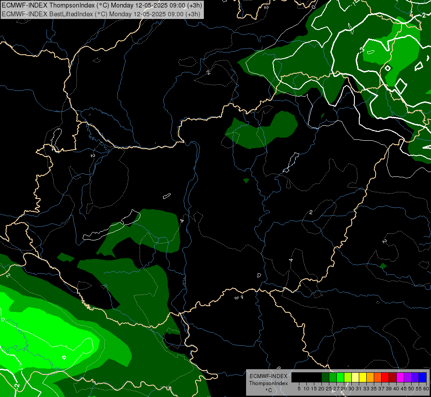This screenshot has width=431, height=397.
Task: Select the dark green 20–25 legend swatch
Action: pyautogui.click(x=325, y=377)
